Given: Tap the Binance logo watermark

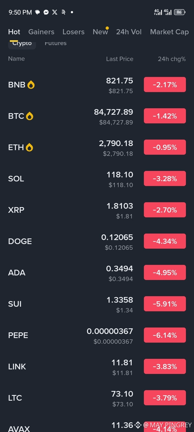Looking at the screenshot, I should pos(138,425).
